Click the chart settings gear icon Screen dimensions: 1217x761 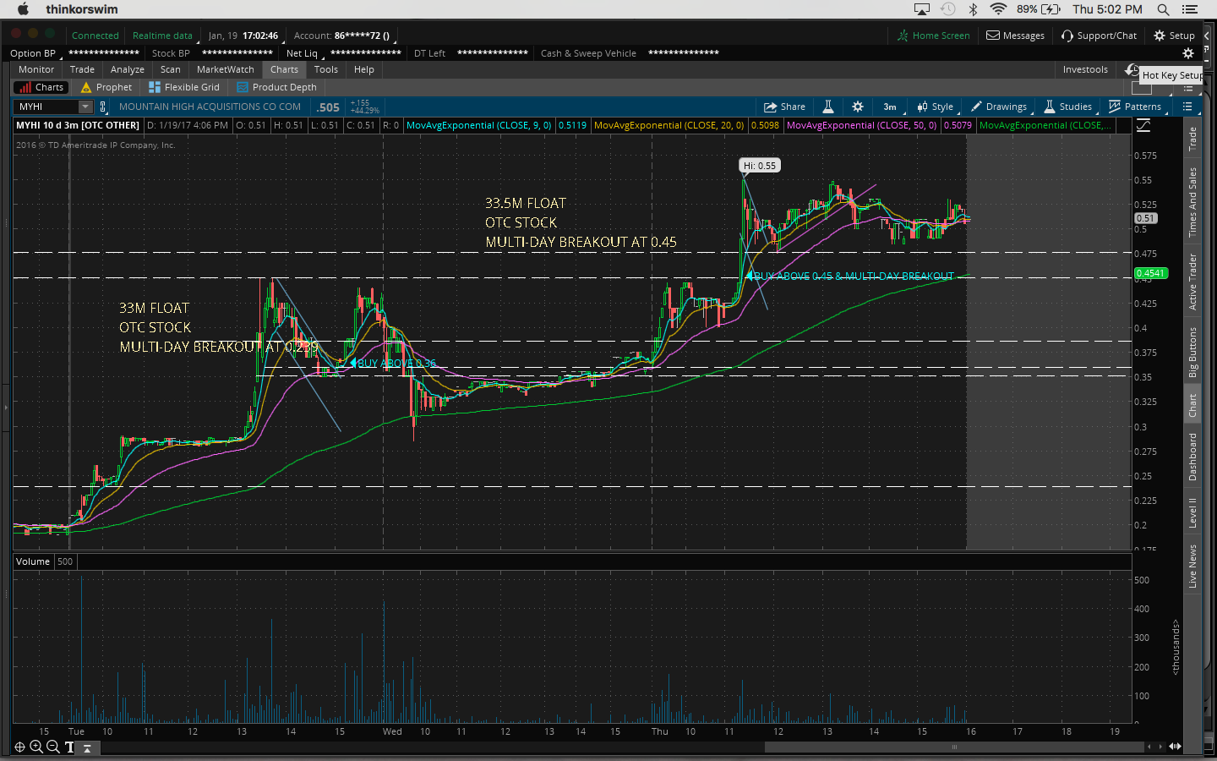pos(858,107)
